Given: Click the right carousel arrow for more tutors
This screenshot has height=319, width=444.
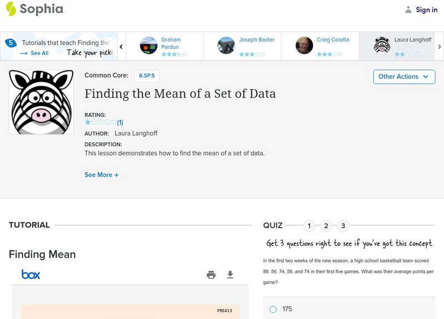Looking at the screenshot, I should point(439,47).
